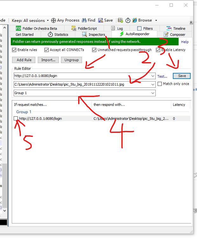Image resolution: width=197 pixels, height=239 pixels.
Task: Switch to the Statistics tab
Action: (x=58, y=35)
